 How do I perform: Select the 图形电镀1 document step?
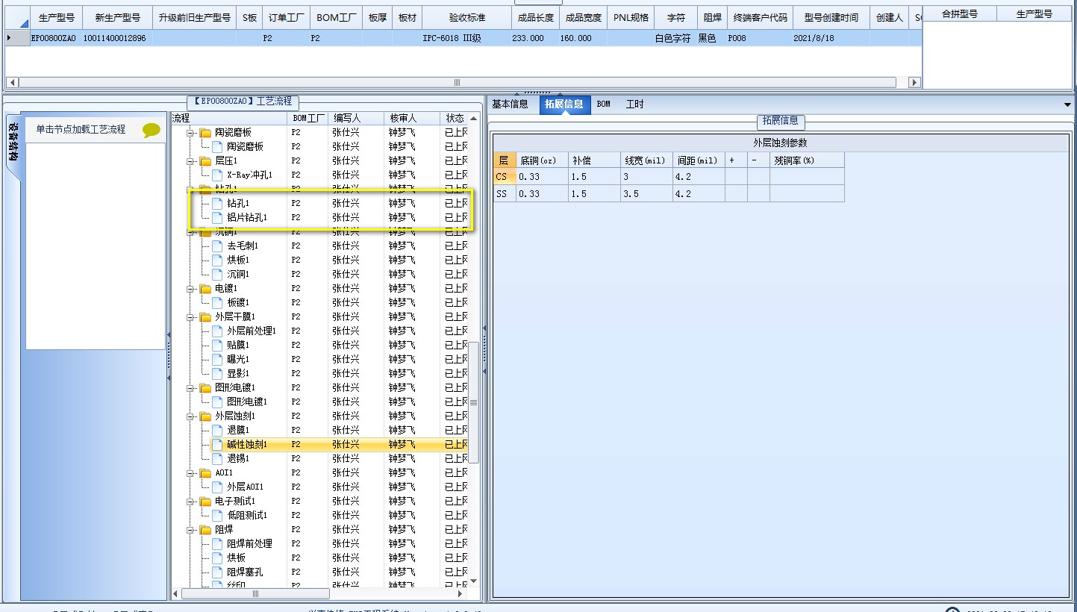point(247,402)
